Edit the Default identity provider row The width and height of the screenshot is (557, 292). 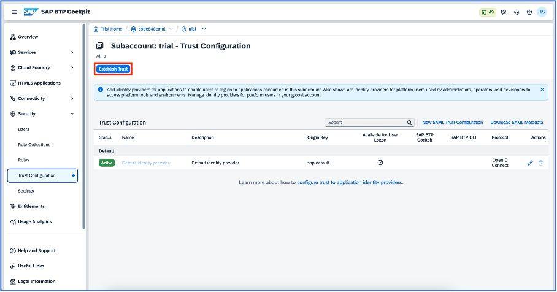[x=530, y=163]
